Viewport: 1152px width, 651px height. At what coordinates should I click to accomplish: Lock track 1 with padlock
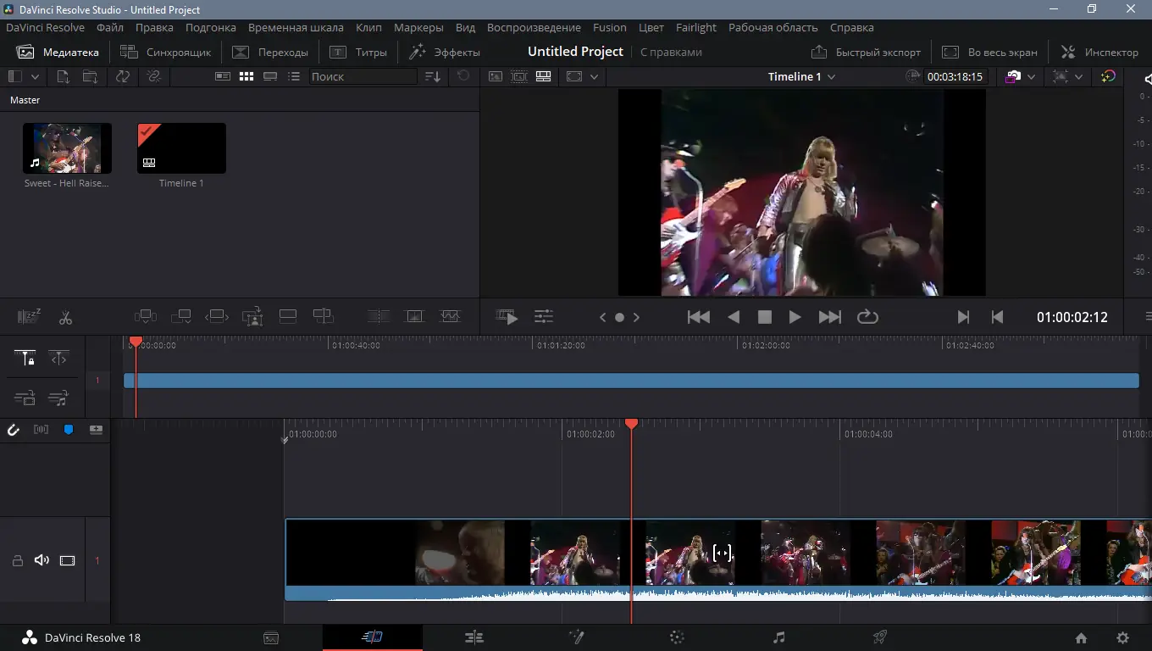[17, 560]
